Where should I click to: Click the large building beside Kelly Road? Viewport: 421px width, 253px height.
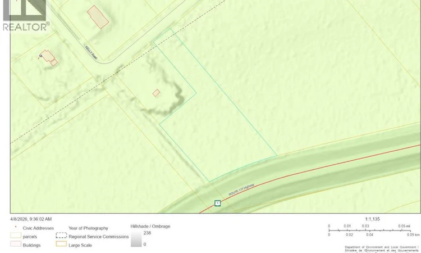[x=98, y=17]
